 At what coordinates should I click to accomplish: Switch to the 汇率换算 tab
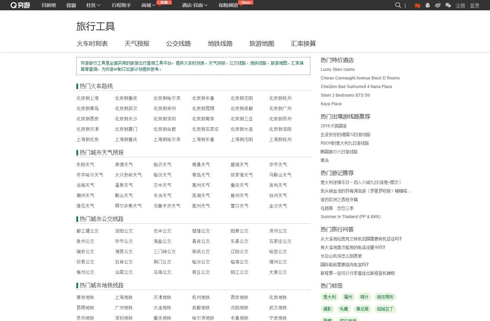tap(303, 43)
